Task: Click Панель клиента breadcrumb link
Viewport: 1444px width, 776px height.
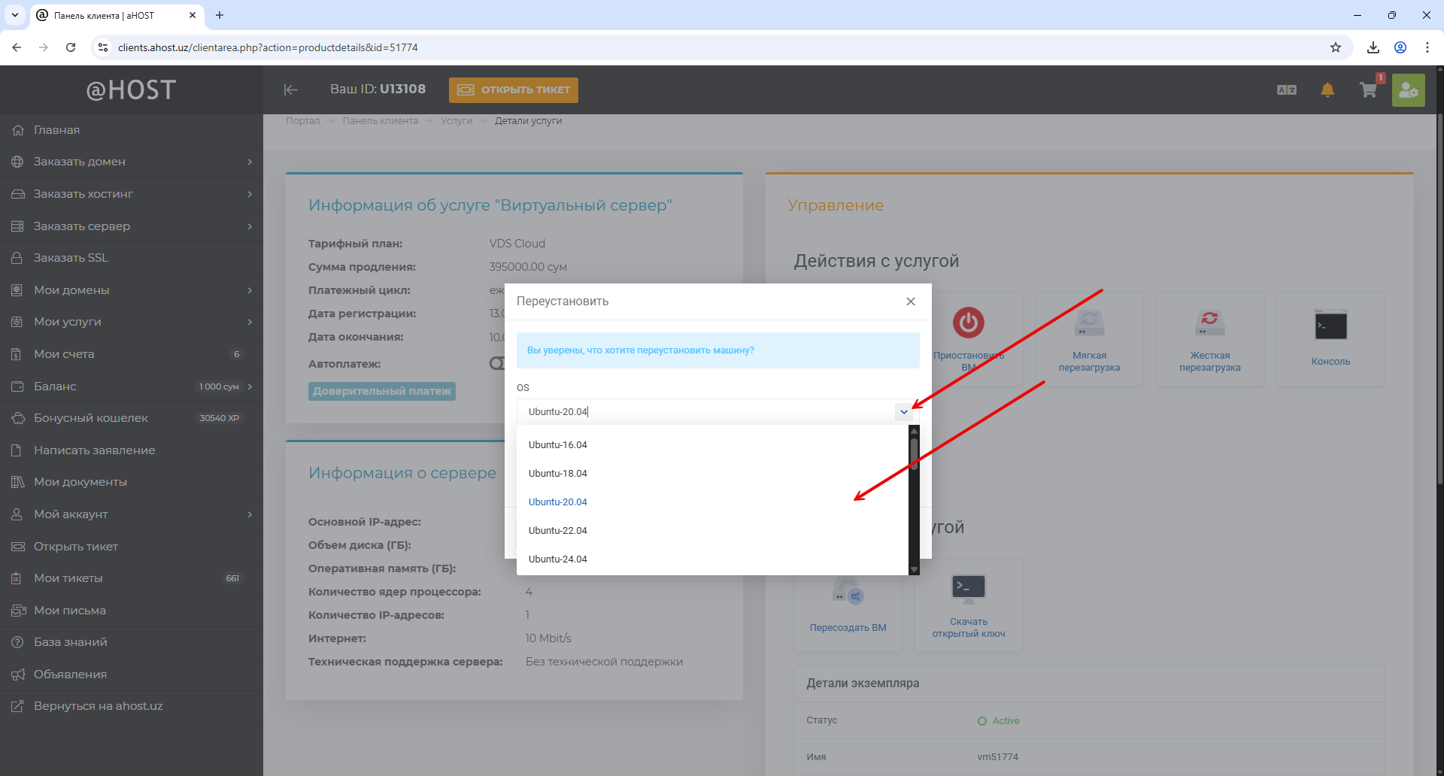Action: click(x=381, y=120)
